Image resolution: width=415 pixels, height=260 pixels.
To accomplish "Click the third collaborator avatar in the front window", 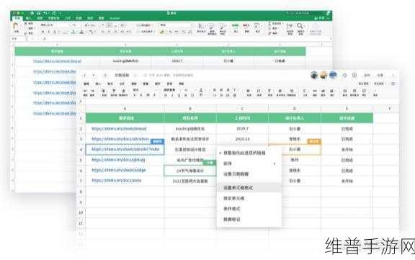I will 333,76.
